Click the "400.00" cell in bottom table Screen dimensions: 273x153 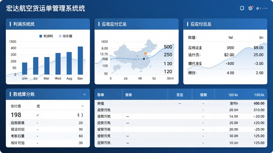pyautogui.click(x=259, y=103)
